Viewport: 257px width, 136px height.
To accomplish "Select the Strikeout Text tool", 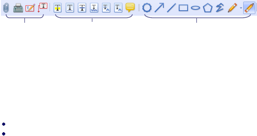I will click(x=82, y=8).
